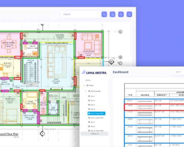184x147 pixels.
Task: Click the third purple toolbar icon after download
Action: click(x=121, y=14)
